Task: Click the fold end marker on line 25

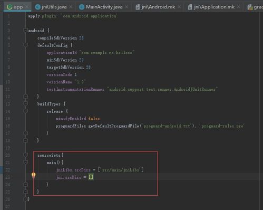Action: tap(25, 192)
